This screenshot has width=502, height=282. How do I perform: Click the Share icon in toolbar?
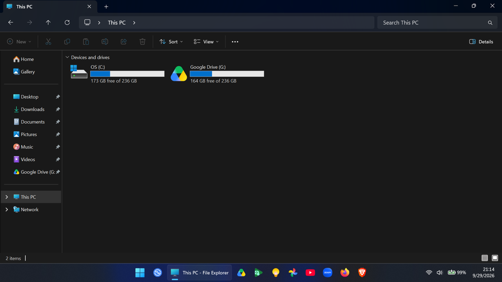coord(124,42)
